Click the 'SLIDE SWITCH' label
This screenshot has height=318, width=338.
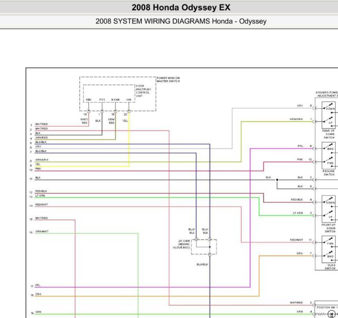330,267
